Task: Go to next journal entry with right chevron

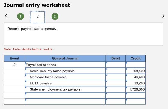Action: point(163,16)
